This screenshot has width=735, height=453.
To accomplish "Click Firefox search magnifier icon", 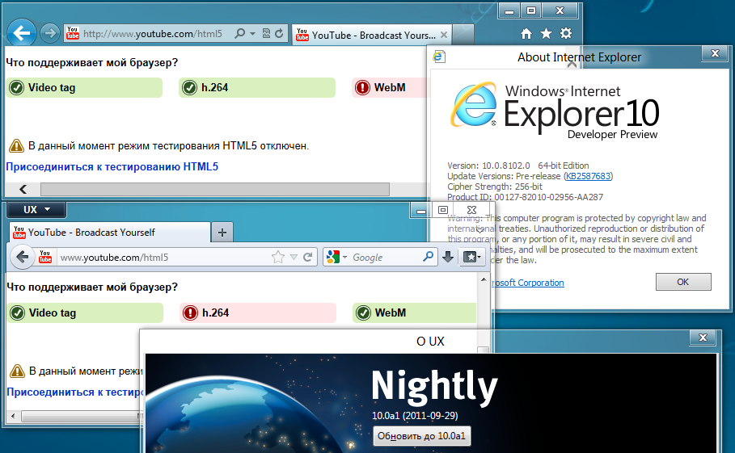I will tap(428, 257).
